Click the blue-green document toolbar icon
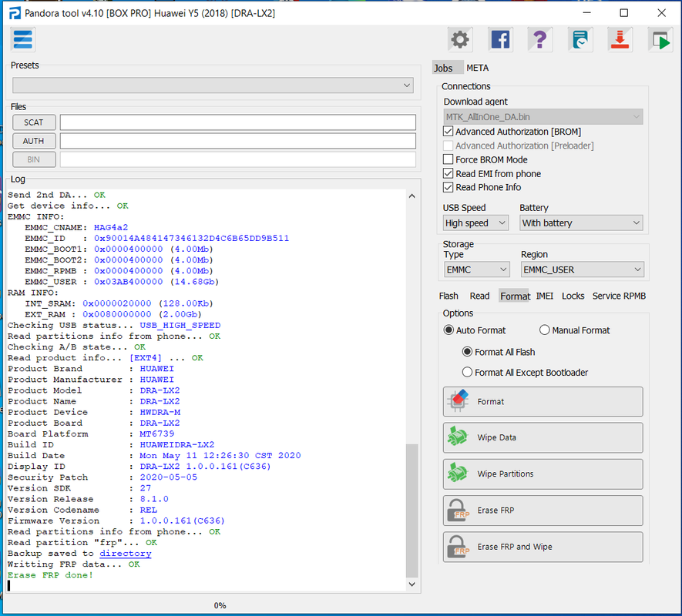The image size is (682, 616). pyautogui.click(x=580, y=39)
